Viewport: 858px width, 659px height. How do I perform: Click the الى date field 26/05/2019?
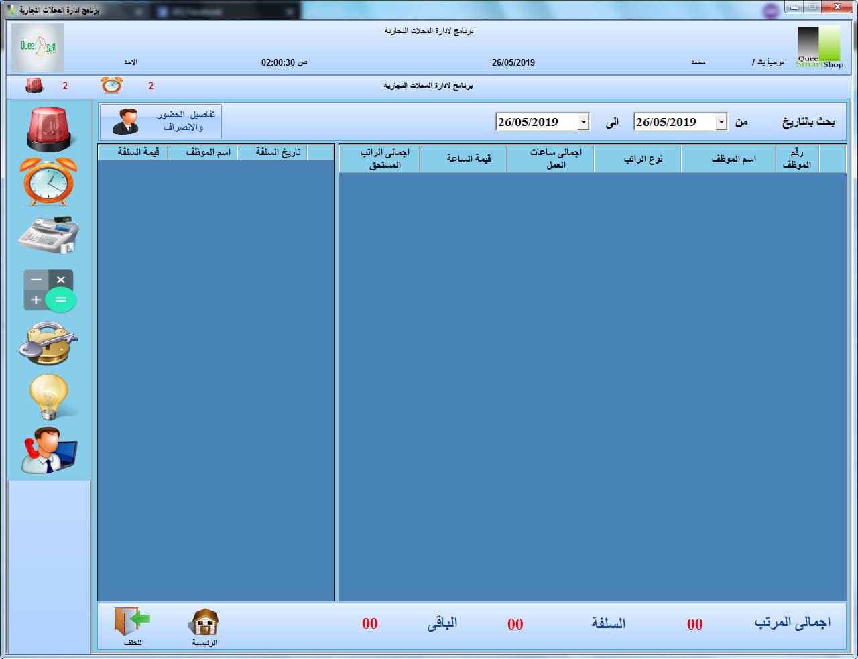(x=535, y=122)
